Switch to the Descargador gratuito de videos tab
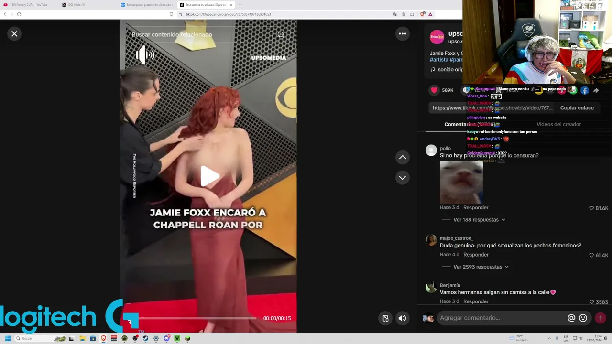The width and height of the screenshot is (612, 344). (147, 5)
